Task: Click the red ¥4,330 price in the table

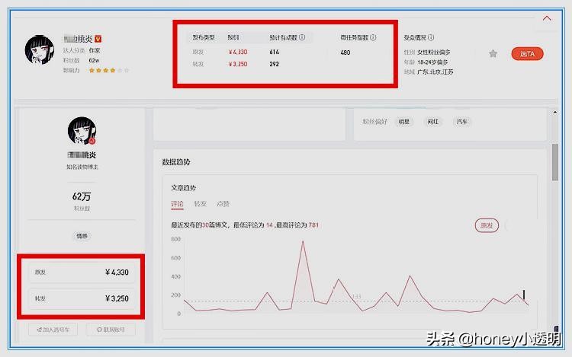Action: point(238,52)
